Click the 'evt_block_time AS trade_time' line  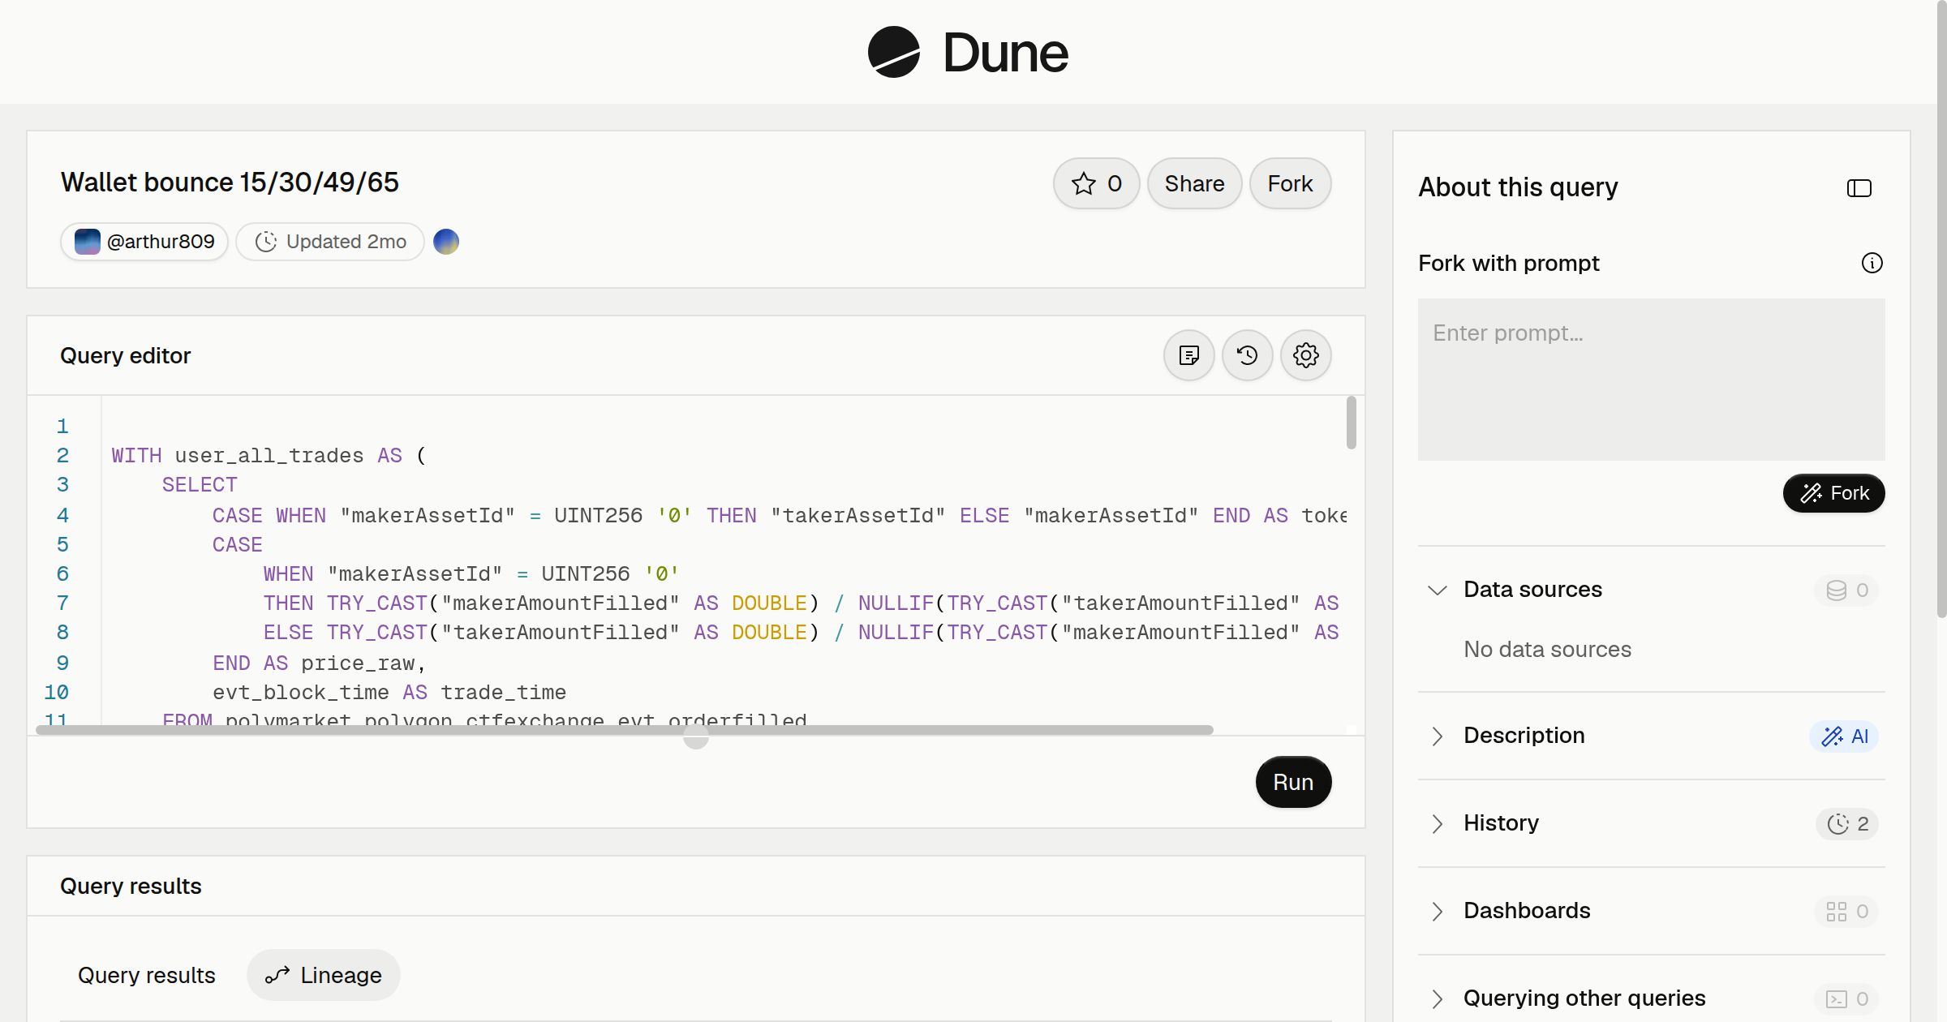[x=389, y=693]
